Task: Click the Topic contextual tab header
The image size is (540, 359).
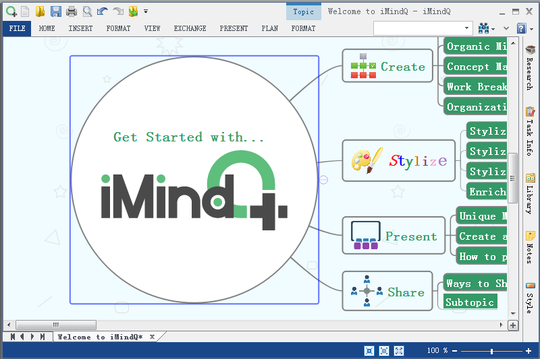Action: [x=304, y=11]
